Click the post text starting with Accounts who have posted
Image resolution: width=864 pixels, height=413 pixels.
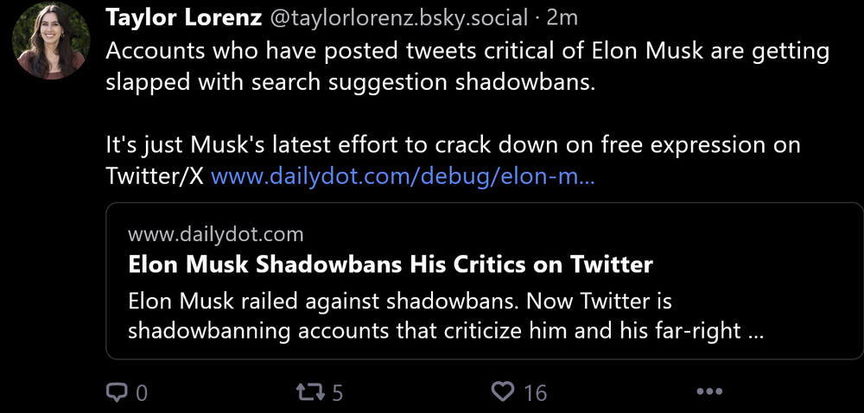click(x=467, y=50)
